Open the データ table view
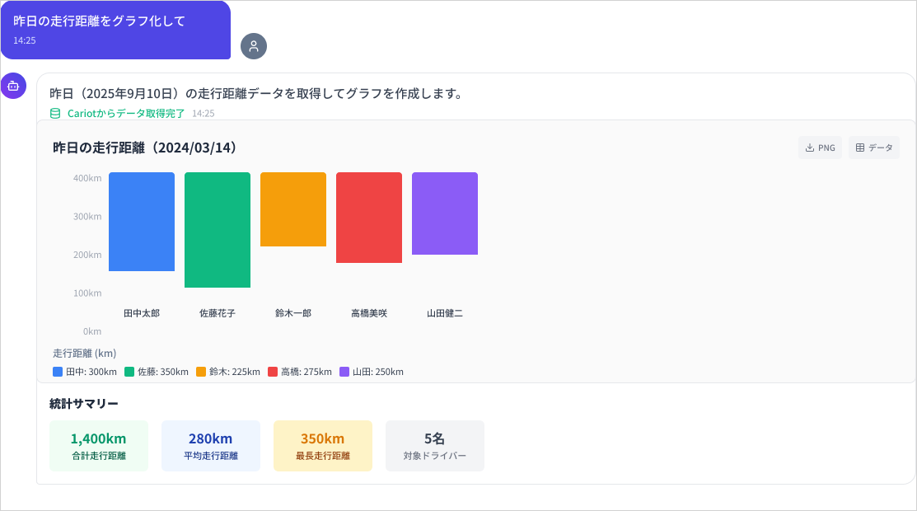 [x=873, y=147]
